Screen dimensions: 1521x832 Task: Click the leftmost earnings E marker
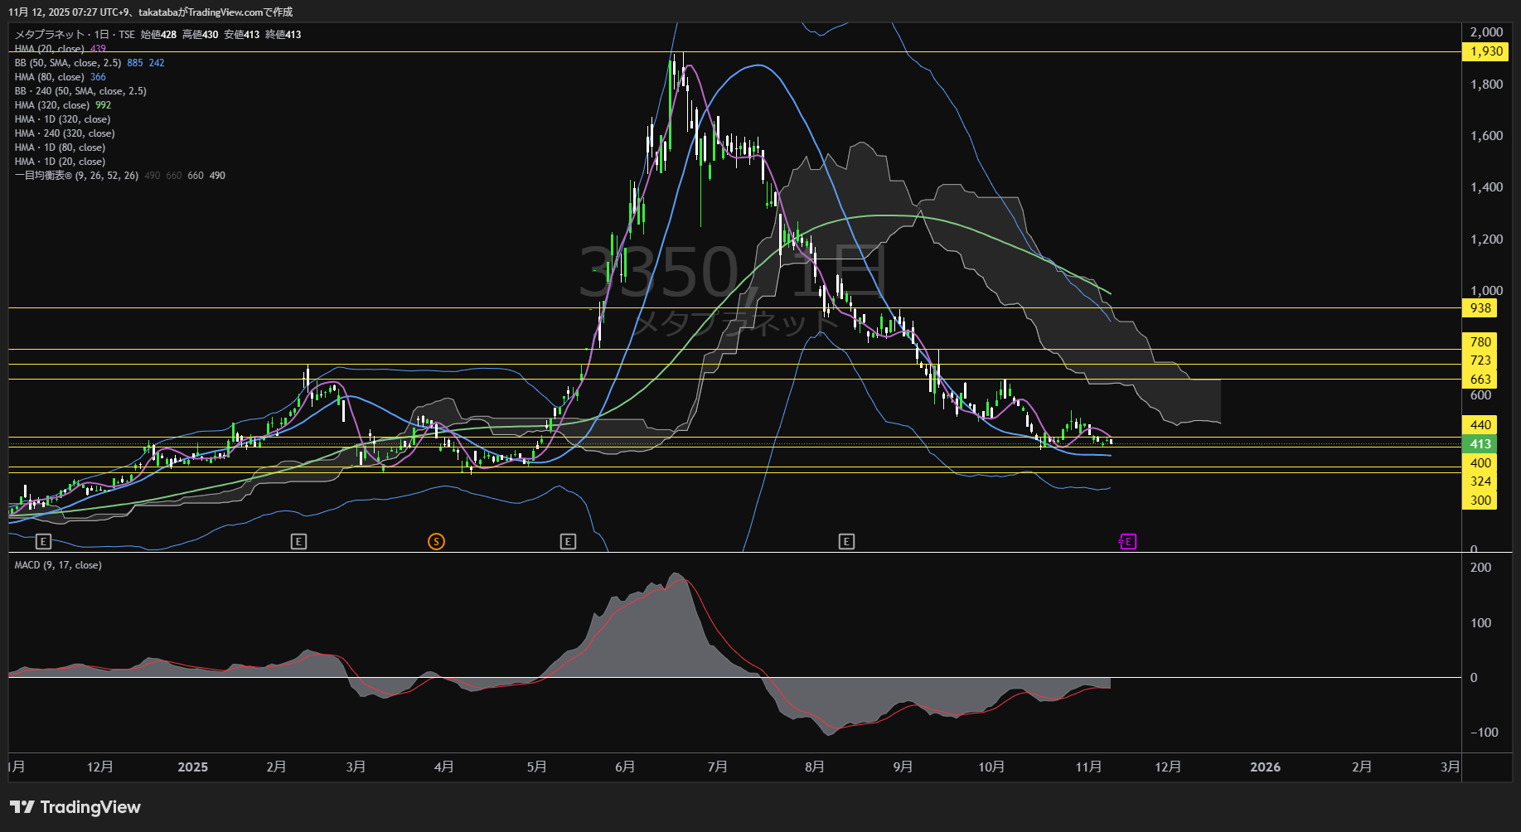point(44,541)
